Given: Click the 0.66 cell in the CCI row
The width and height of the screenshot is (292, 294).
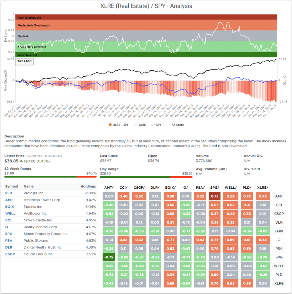Looking at the screenshot, I should click(x=170, y=205).
